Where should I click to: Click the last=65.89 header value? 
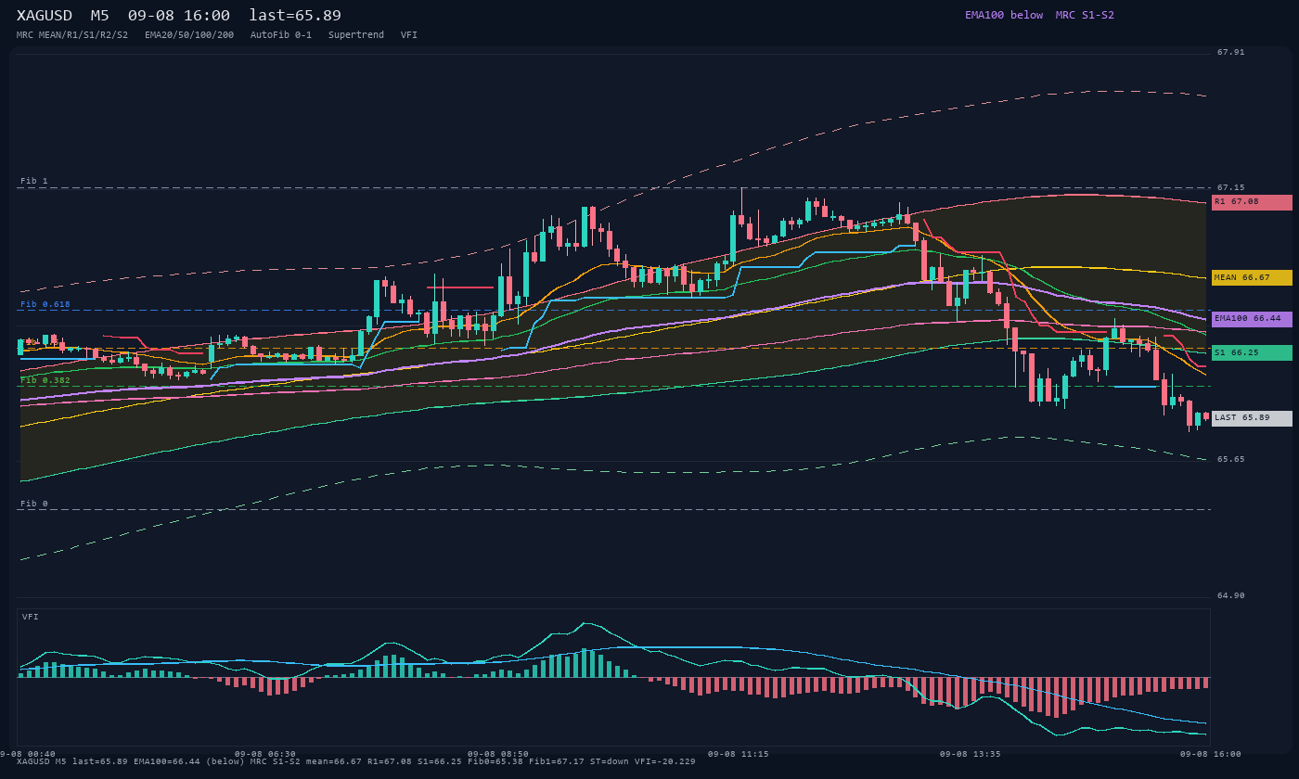tap(295, 16)
